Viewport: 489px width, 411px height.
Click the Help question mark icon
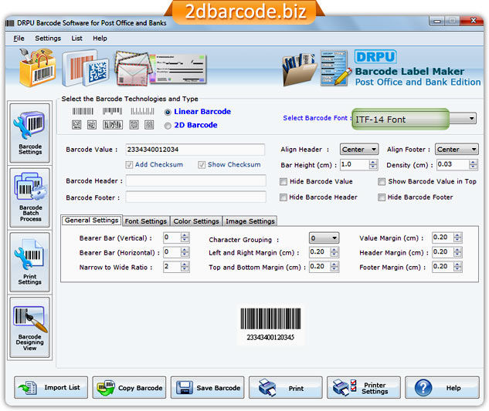click(423, 388)
